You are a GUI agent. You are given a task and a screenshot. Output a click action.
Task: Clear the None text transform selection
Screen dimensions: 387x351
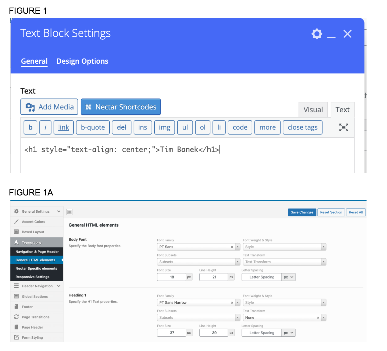(x=318, y=318)
